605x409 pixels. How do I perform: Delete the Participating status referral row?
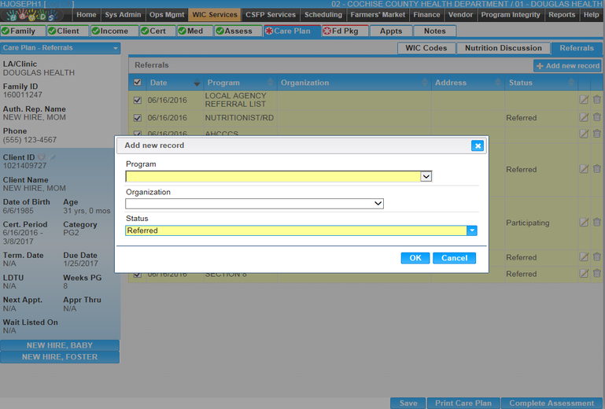597,223
